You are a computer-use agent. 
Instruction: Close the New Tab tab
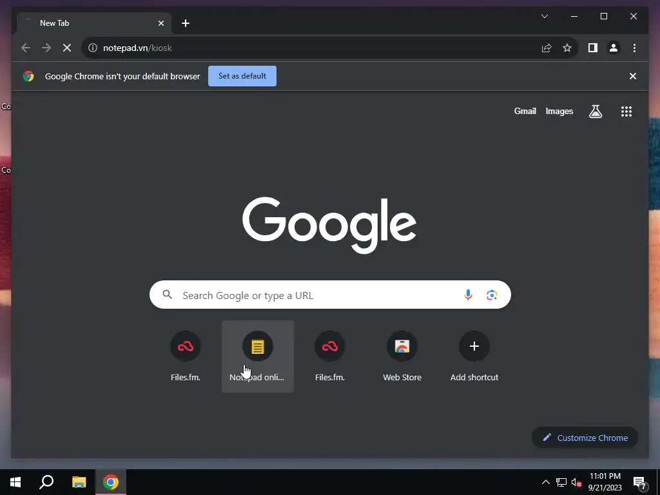160,23
